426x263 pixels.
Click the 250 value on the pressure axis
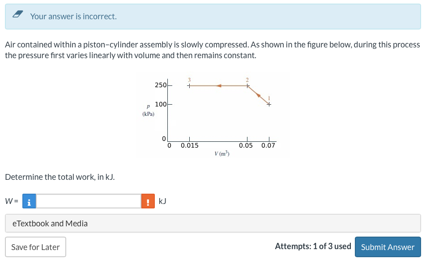[x=160, y=85]
